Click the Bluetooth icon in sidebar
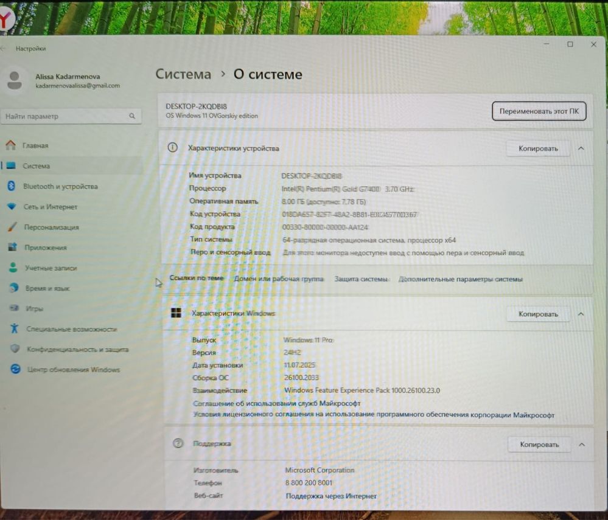 point(11,185)
